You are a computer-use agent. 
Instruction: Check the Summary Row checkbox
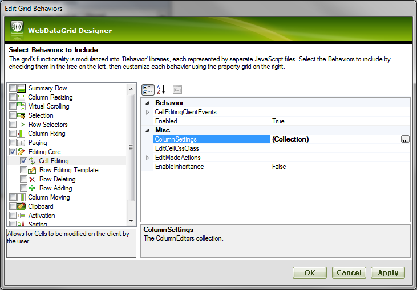pos(13,88)
